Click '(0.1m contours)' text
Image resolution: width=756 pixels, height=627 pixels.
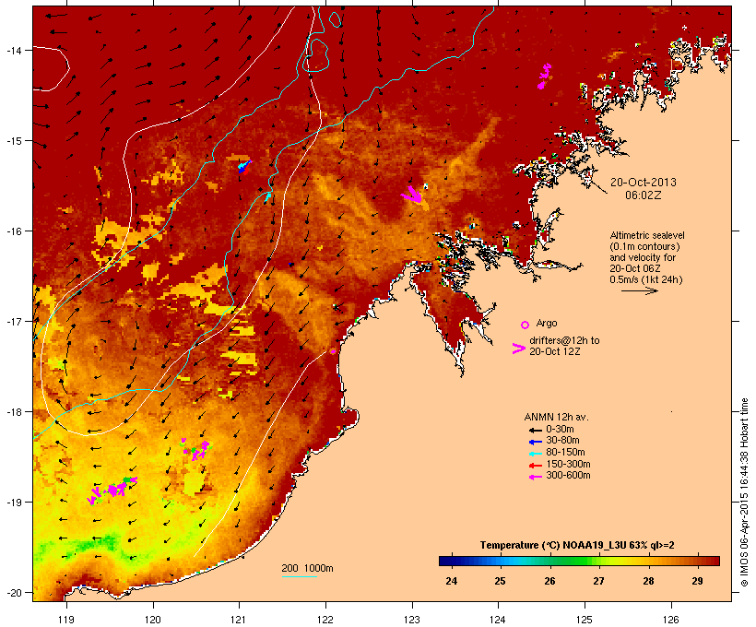pyautogui.click(x=644, y=246)
